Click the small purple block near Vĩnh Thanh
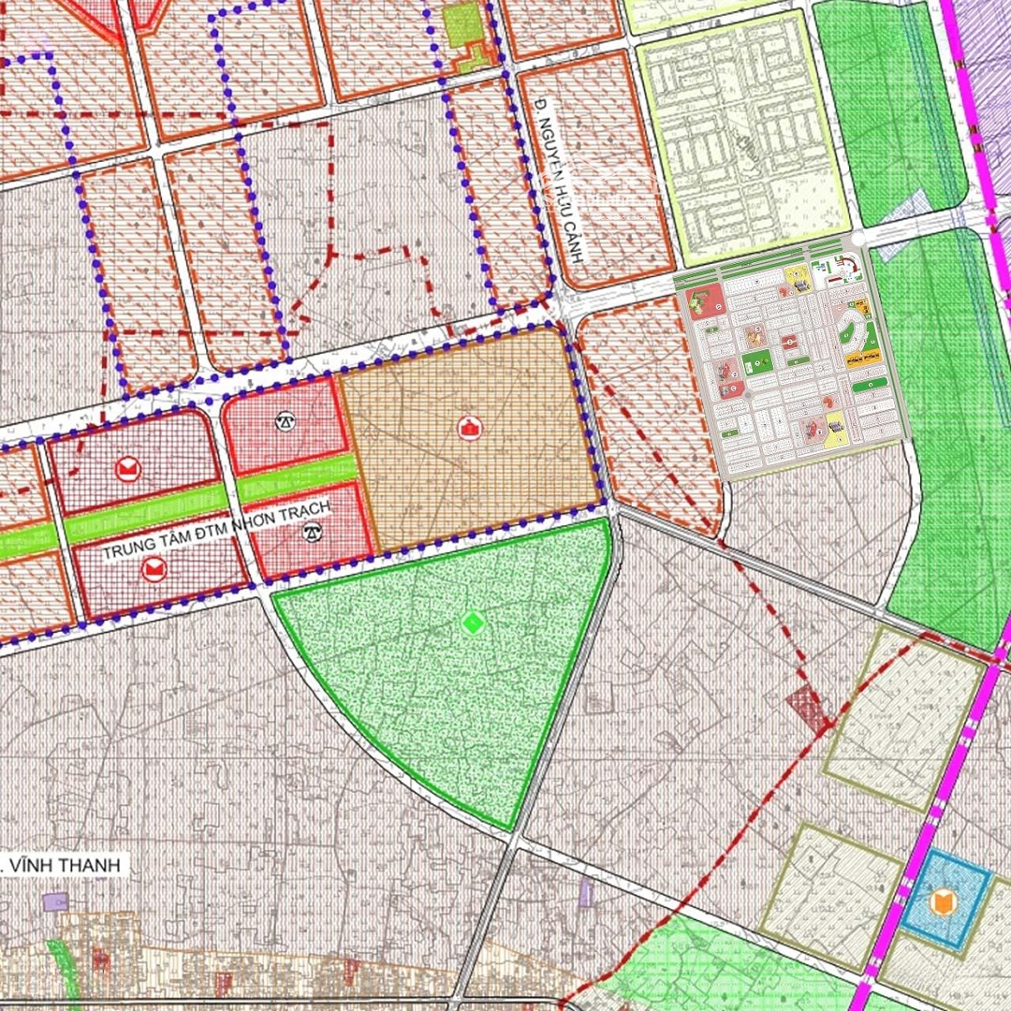 pyautogui.click(x=55, y=901)
